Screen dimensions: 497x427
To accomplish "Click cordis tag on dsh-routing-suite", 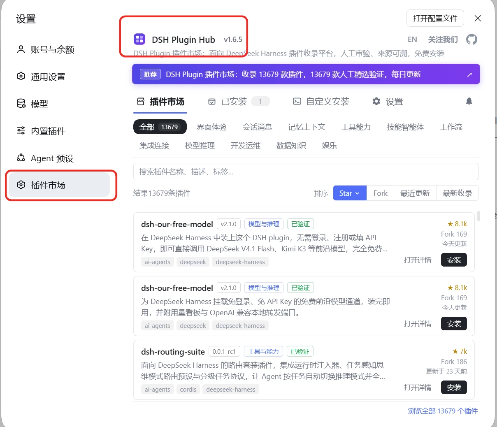I will (188, 389).
